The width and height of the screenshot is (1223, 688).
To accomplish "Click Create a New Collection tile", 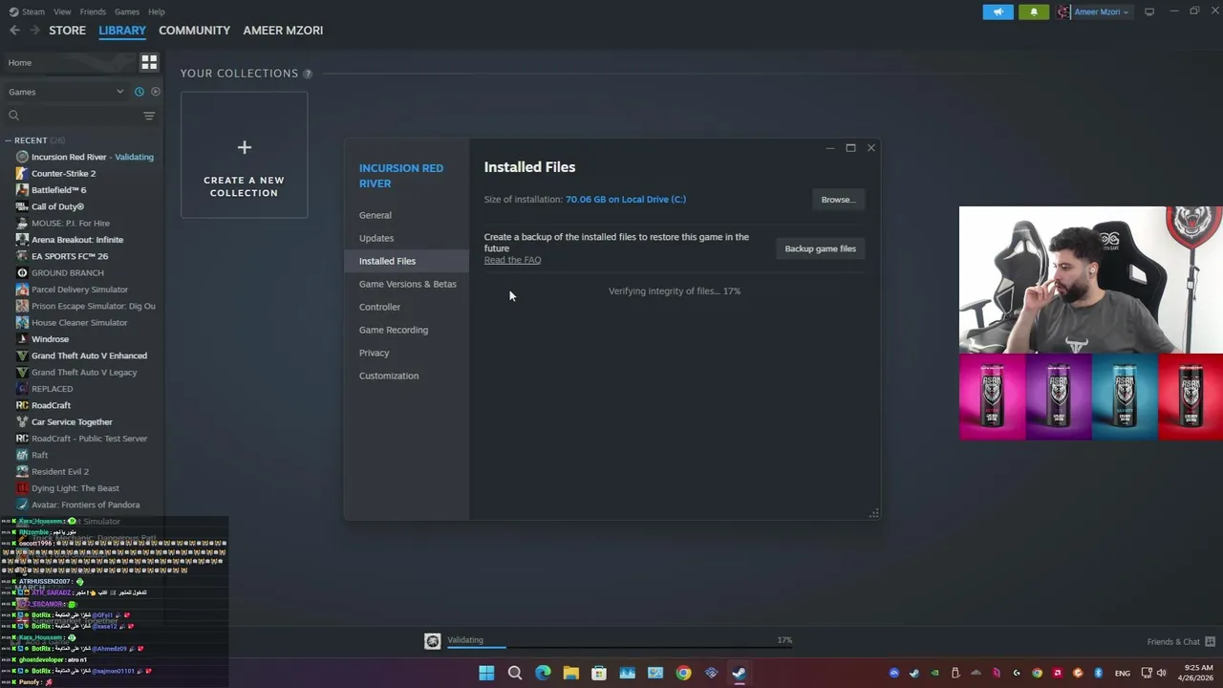I will (x=244, y=155).
